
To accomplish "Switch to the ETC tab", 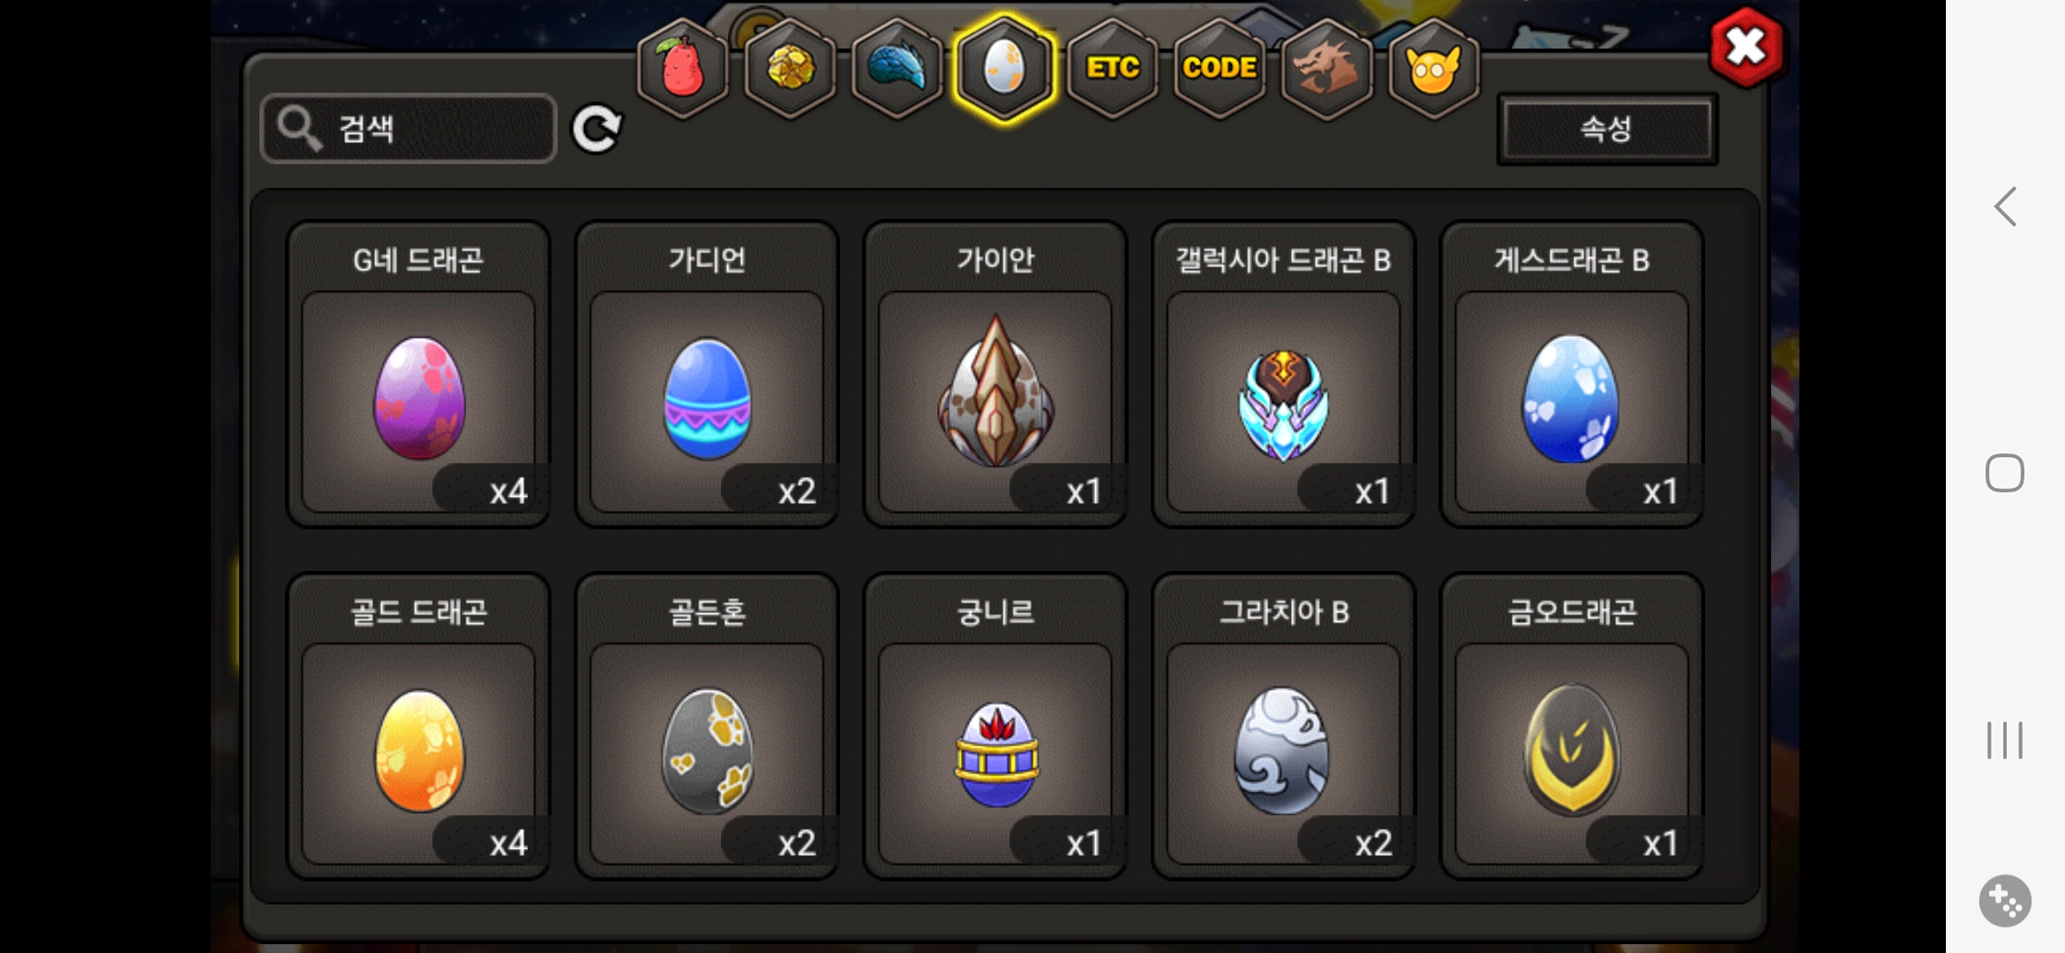I will coord(1112,67).
